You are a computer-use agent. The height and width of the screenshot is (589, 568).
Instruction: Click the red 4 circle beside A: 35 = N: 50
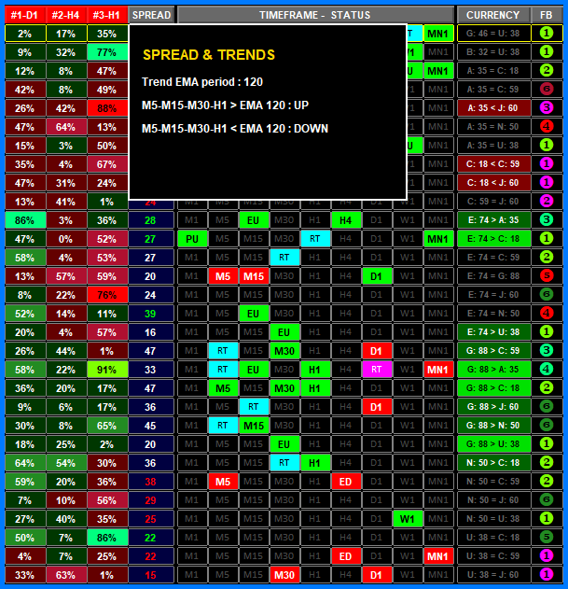pyautogui.click(x=547, y=126)
